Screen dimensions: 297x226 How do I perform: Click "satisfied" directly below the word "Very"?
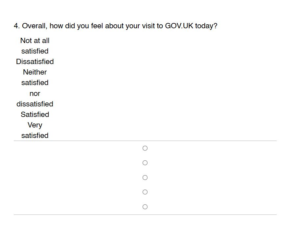click(35, 136)
